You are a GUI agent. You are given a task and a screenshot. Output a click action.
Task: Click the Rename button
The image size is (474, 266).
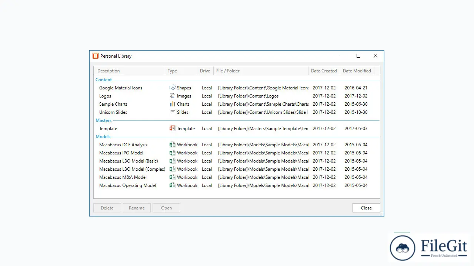137,208
